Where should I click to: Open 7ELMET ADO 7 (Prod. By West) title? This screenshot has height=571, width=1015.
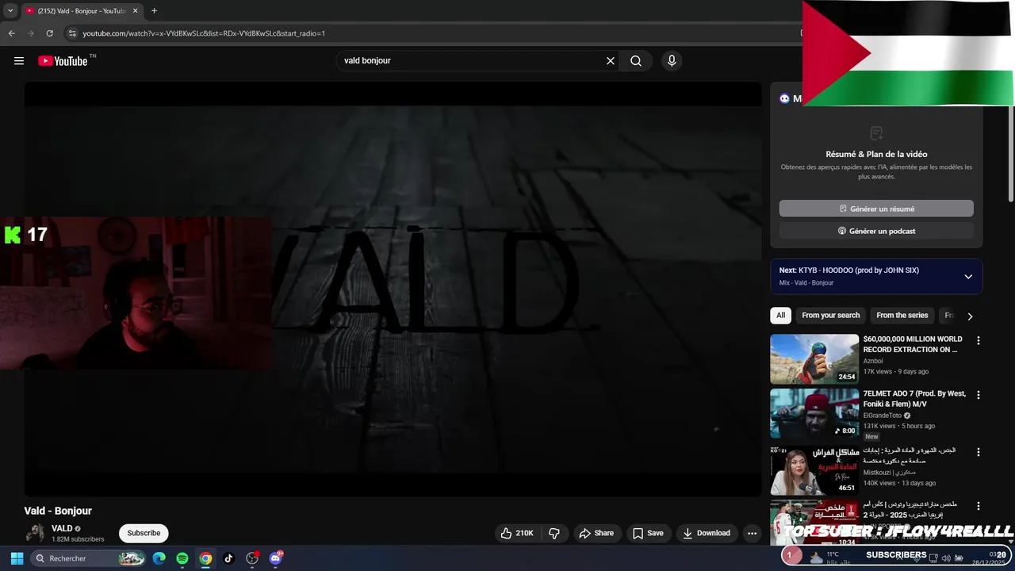coord(914,399)
